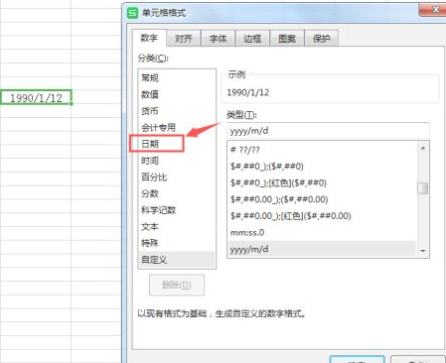
Task: Click the 删除(D) button
Action: coord(177,285)
